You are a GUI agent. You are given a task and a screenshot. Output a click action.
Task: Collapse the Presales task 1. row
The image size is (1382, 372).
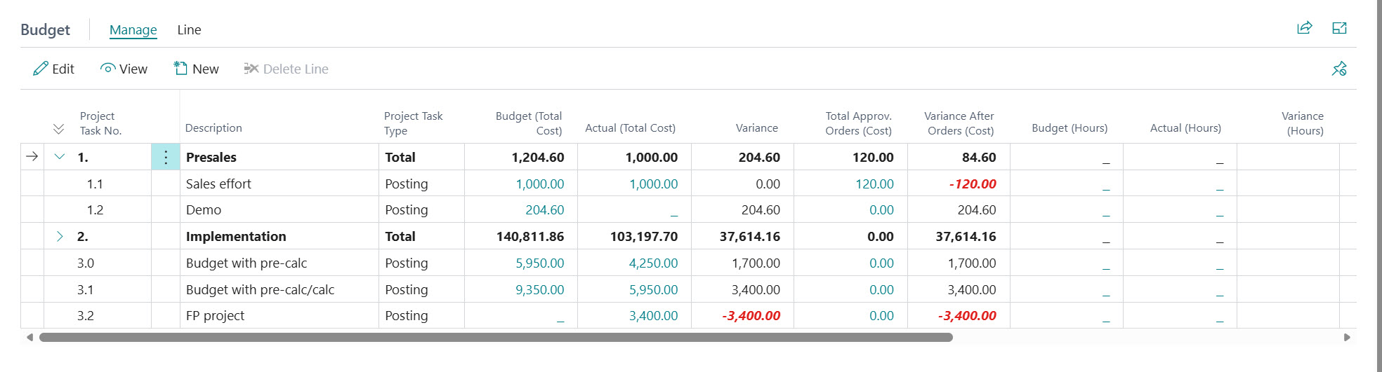click(60, 157)
